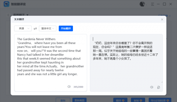Image resolution: width=177 pixels, height=102 pixels.
Task: Open the task list link at the top right
Action: (164, 16)
